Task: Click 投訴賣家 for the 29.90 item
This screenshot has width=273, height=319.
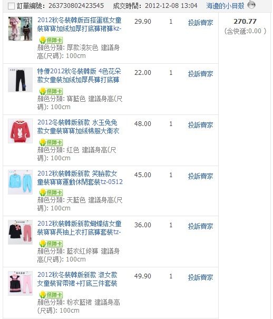Action: [x=200, y=23]
